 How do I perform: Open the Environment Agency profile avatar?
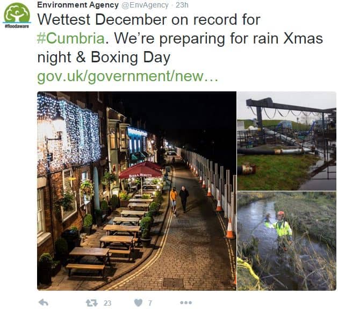[17, 13]
